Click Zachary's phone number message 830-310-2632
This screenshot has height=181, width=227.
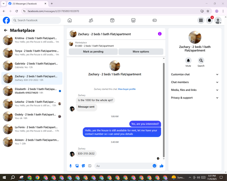click(x=86, y=153)
